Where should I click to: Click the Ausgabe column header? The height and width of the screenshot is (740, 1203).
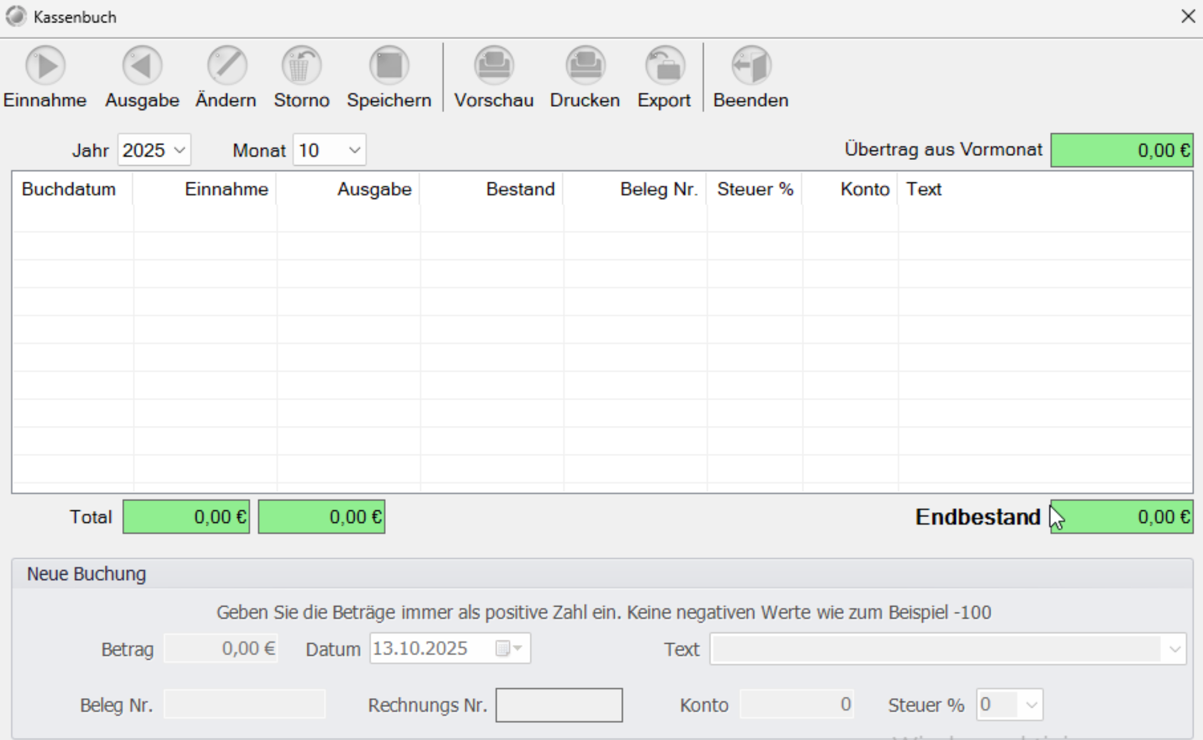pyautogui.click(x=348, y=189)
